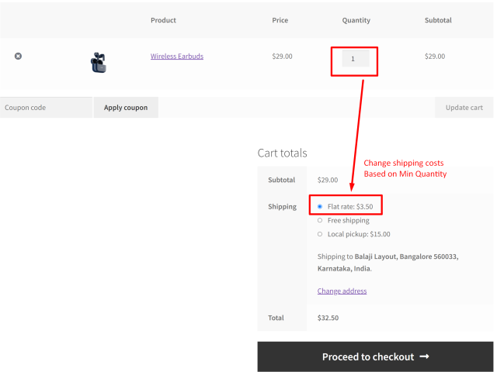497x372 pixels.
Task: Click the Subtotal column header in cart table
Action: (x=438, y=20)
